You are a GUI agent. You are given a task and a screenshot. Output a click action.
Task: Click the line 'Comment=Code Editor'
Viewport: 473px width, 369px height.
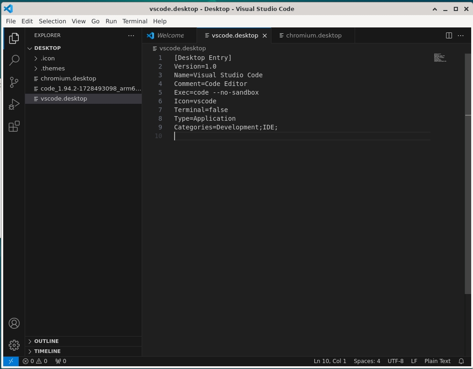(211, 84)
